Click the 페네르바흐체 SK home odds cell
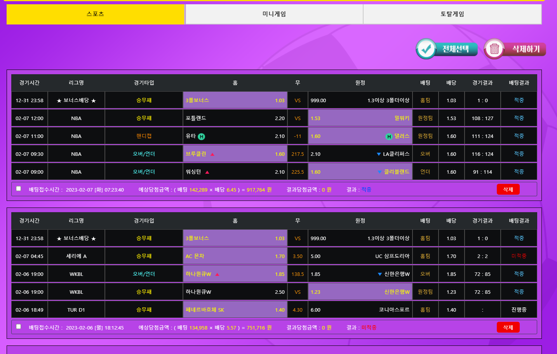 point(235,310)
